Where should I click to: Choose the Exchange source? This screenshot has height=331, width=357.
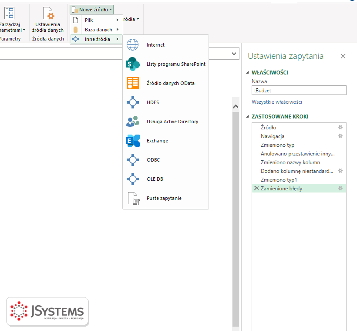pos(165,141)
